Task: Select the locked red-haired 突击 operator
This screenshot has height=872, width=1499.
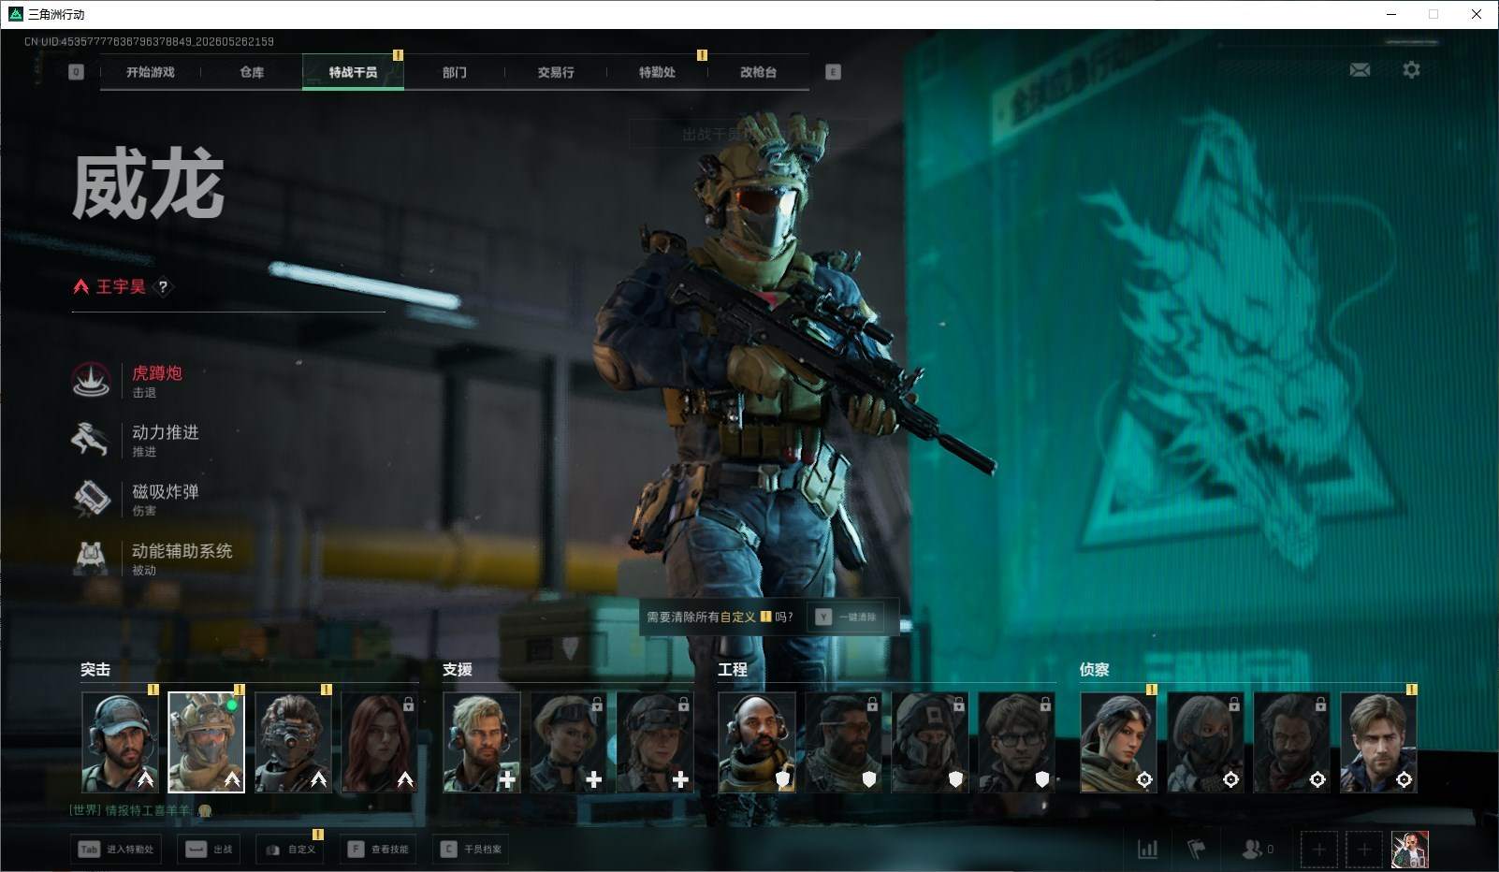Action: 379,742
